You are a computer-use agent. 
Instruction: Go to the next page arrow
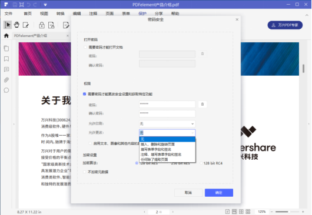pos(172,212)
